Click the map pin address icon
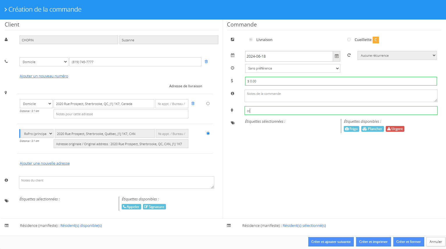The height and width of the screenshot is (249, 446). tap(6, 93)
